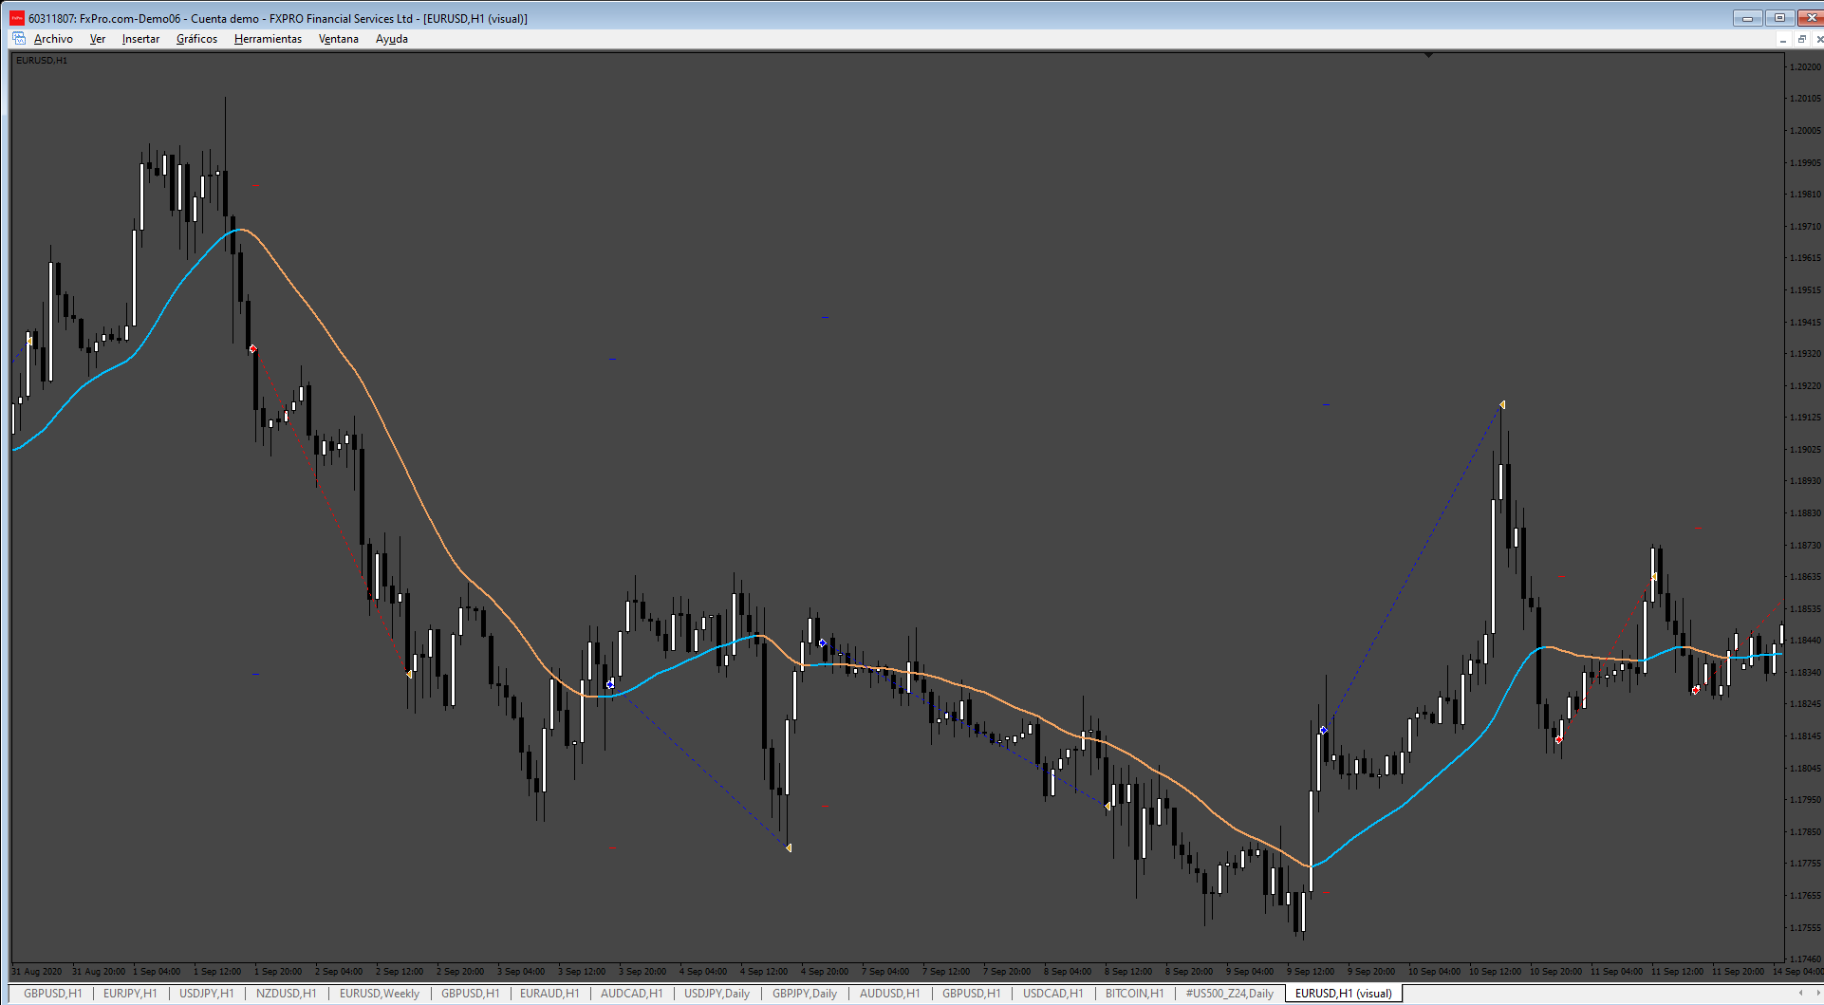Select the red sell arrow near 1 Sep 20:00
This screenshot has height=1005, width=1824.
(252, 349)
